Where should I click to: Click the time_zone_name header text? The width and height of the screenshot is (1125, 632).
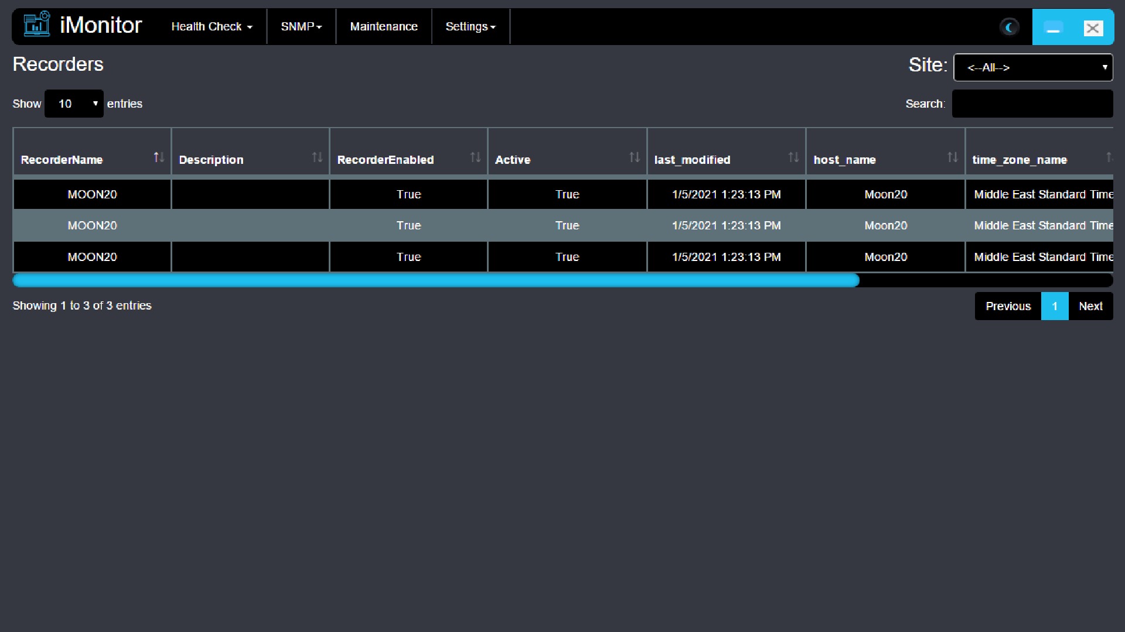pos(1020,160)
